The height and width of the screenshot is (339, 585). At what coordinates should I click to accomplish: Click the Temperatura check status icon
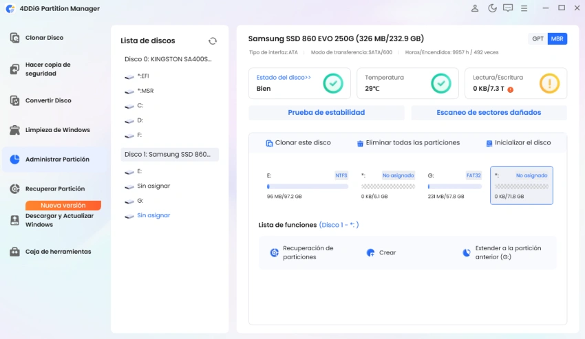(x=441, y=83)
